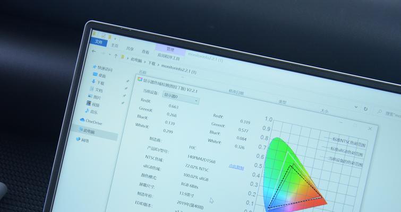This screenshot has width=401, height=212.
Task: Open 图片 in the navigation pane
Action: pos(95,96)
